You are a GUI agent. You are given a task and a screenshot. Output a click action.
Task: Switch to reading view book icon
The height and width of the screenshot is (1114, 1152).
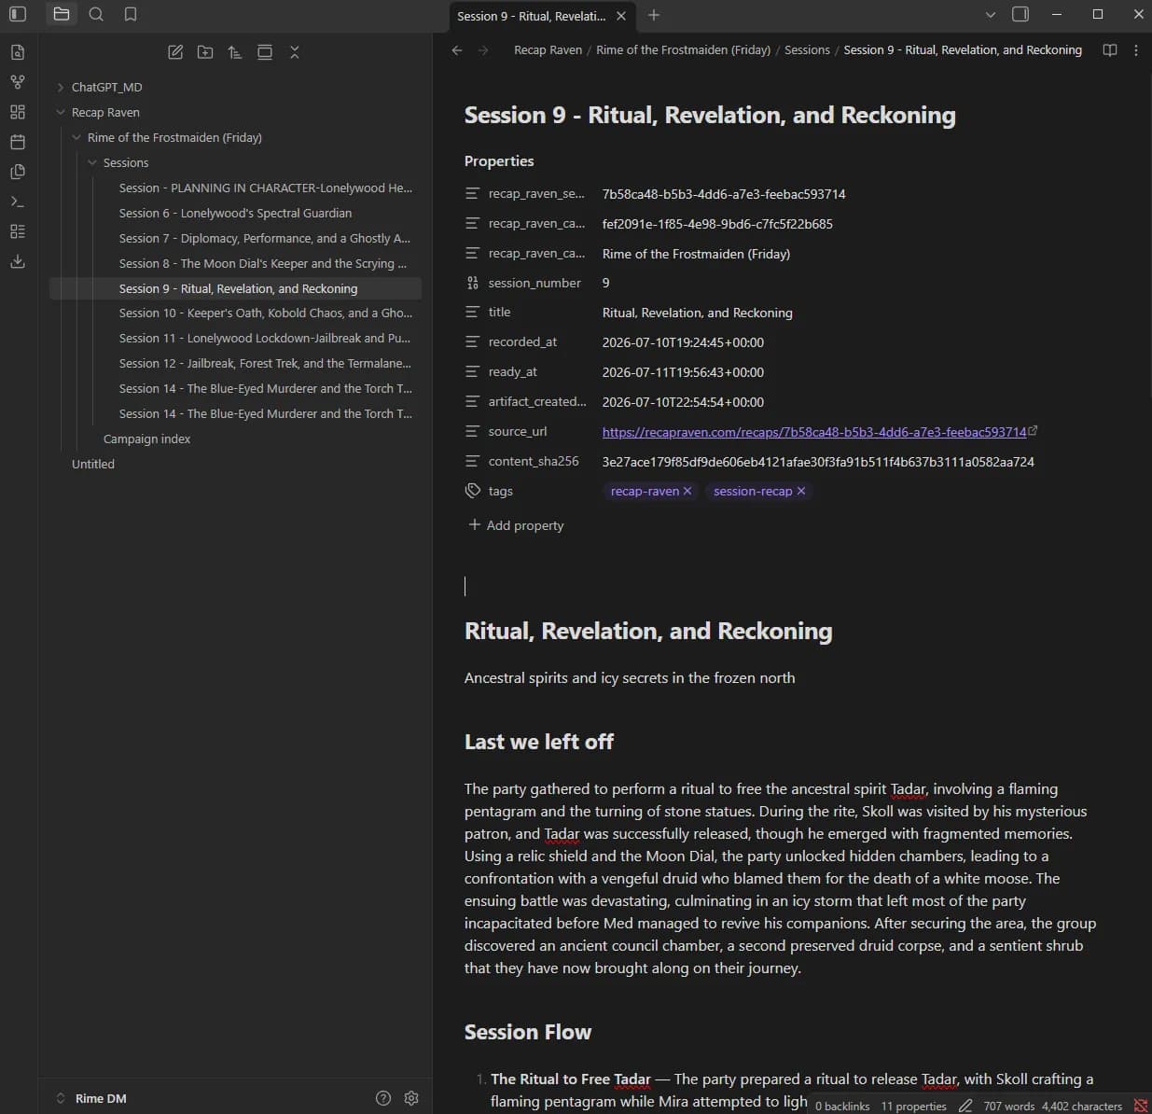click(x=1110, y=50)
